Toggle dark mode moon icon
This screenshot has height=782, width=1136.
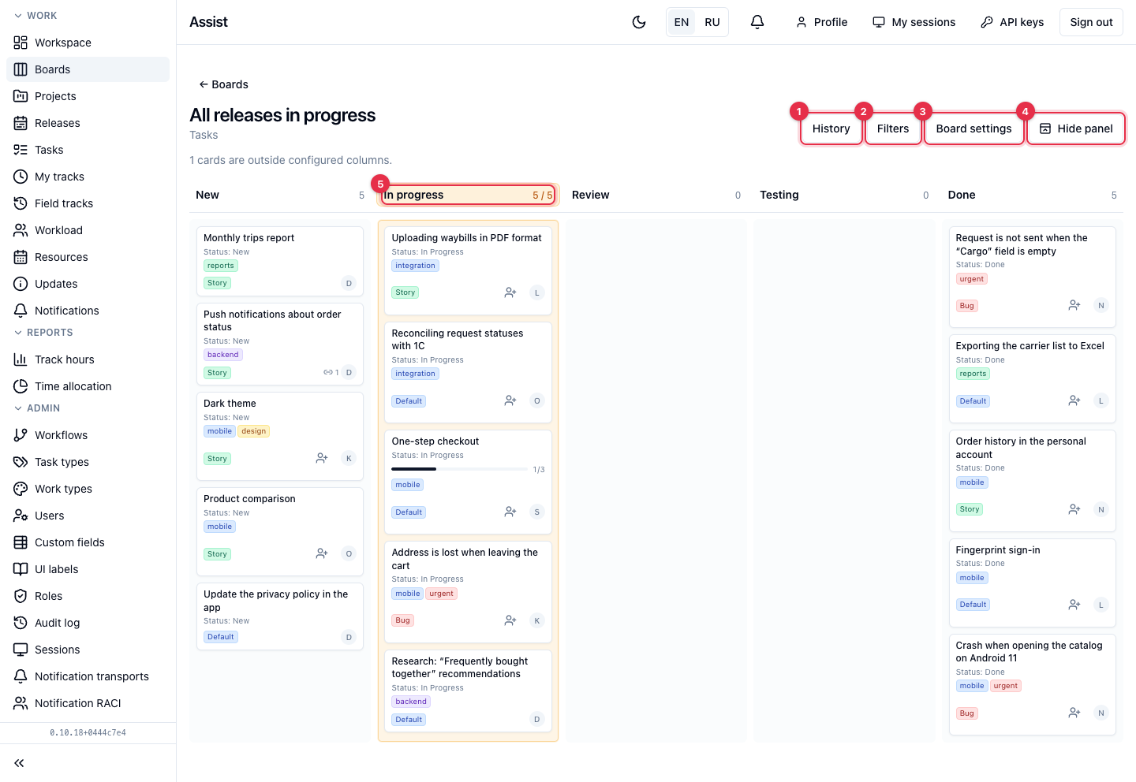tap(639, 22)
